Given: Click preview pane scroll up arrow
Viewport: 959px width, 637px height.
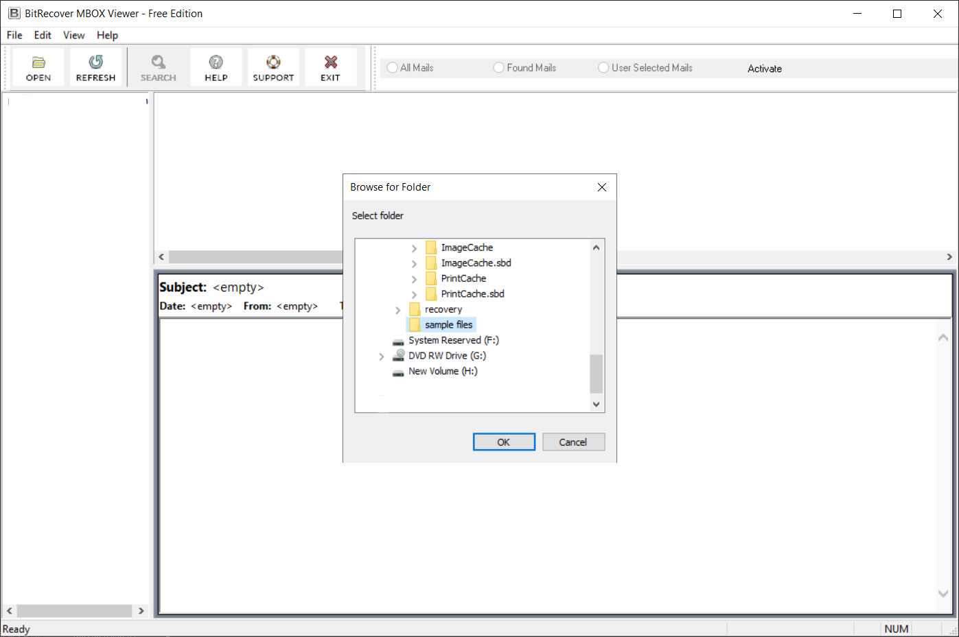Looking at the screenshot, I should [x=943, y=337].
